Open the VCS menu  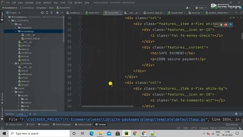(70, 3)
